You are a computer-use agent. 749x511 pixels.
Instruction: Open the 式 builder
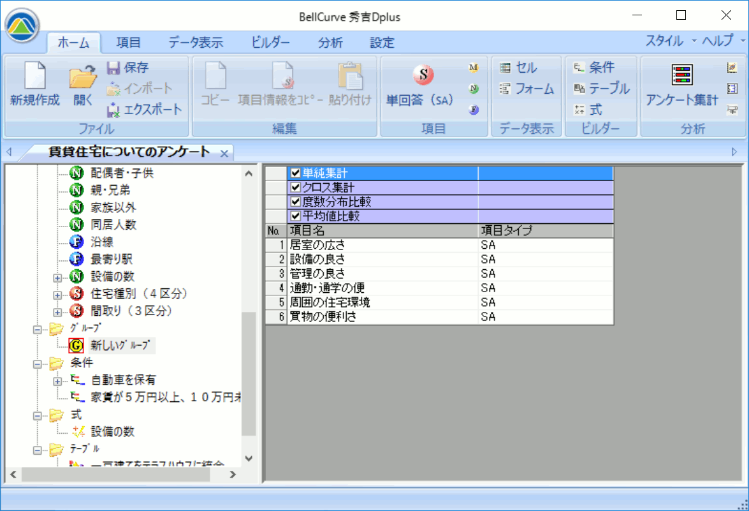[588, 110]
